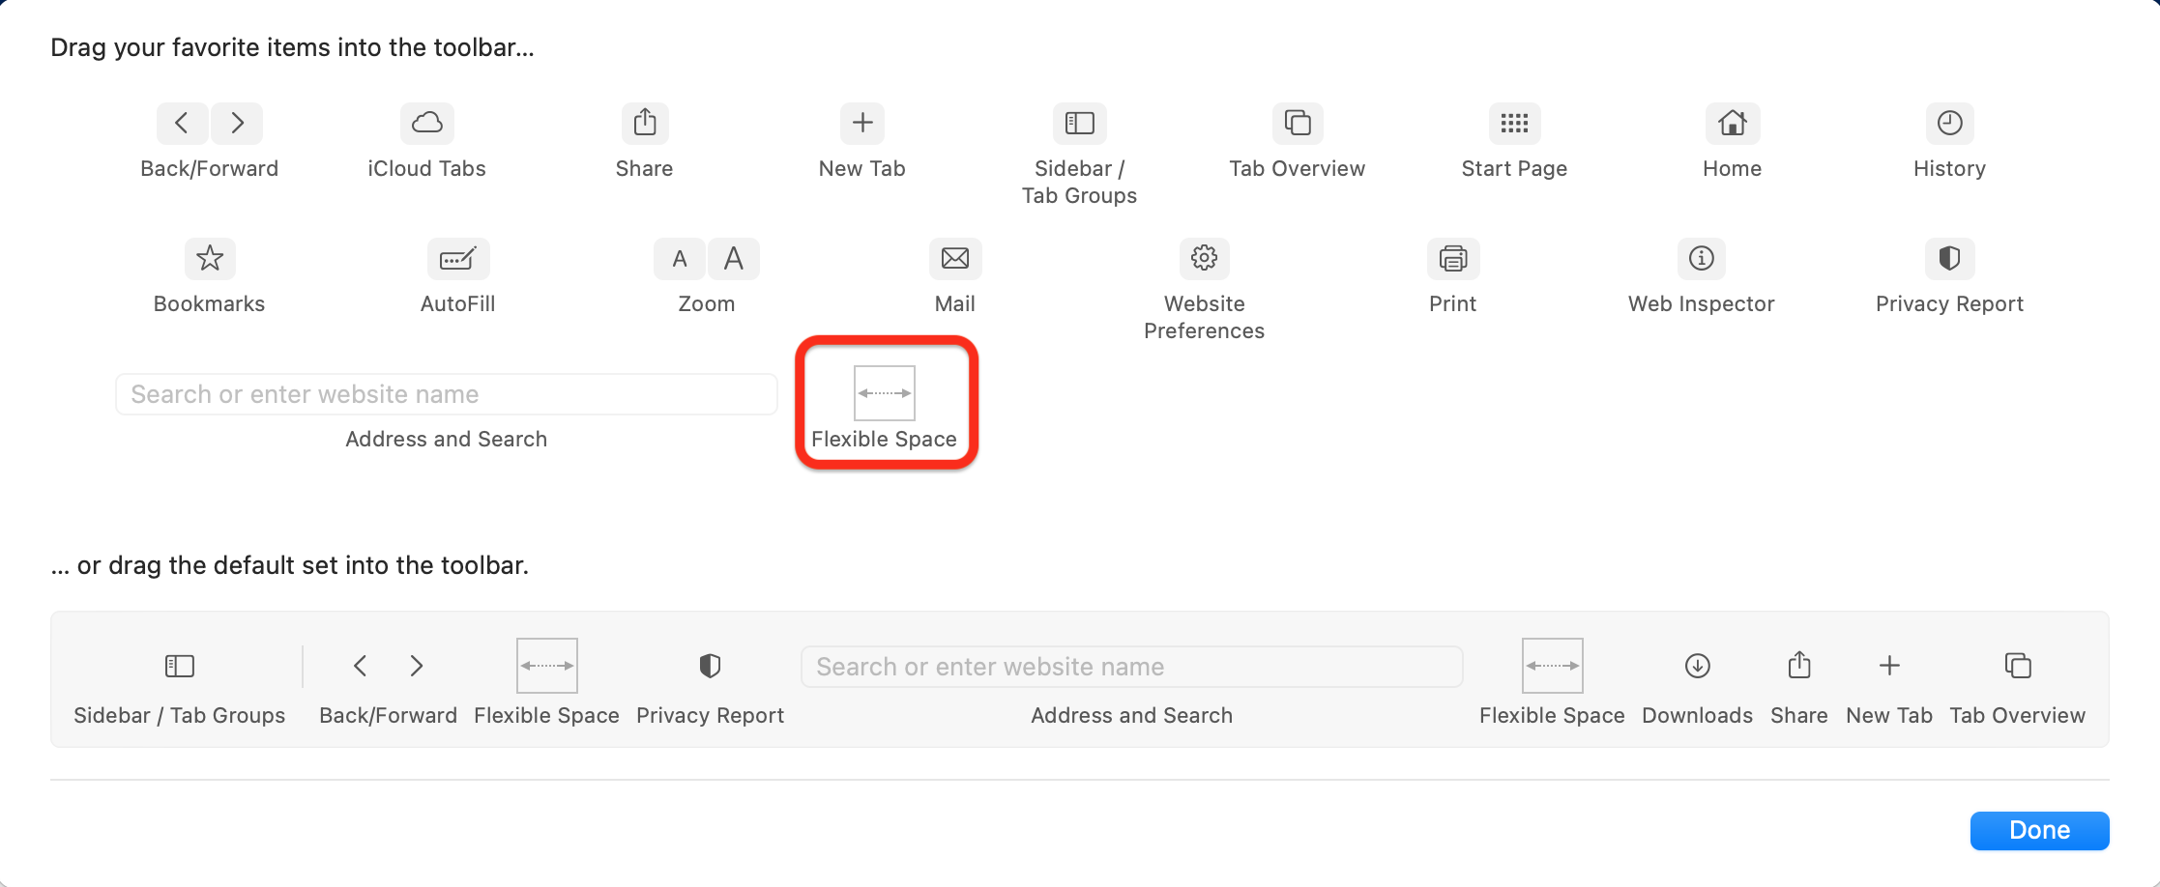Viewport: 2160px width, 887px height.
Task: Select the Website Preferences gear icon
Action: pos(1204,258)
